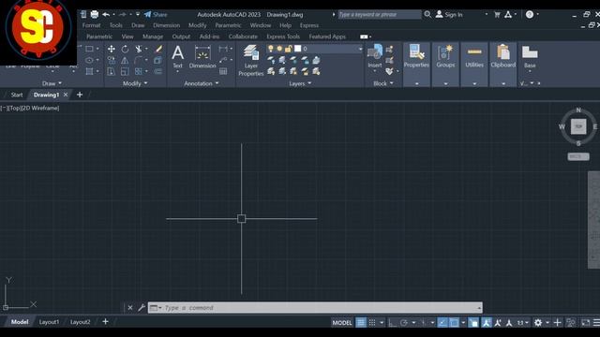Screen dimensions: 600x337
Task: Toggle snap mode in status bar
Action: tap(372, 322)
